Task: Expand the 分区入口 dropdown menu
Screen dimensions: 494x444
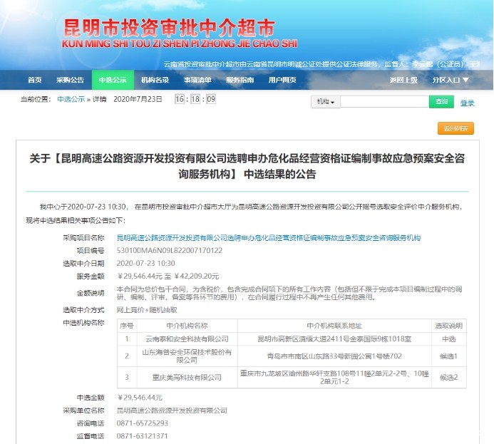Action: click(x=451, y=80)
